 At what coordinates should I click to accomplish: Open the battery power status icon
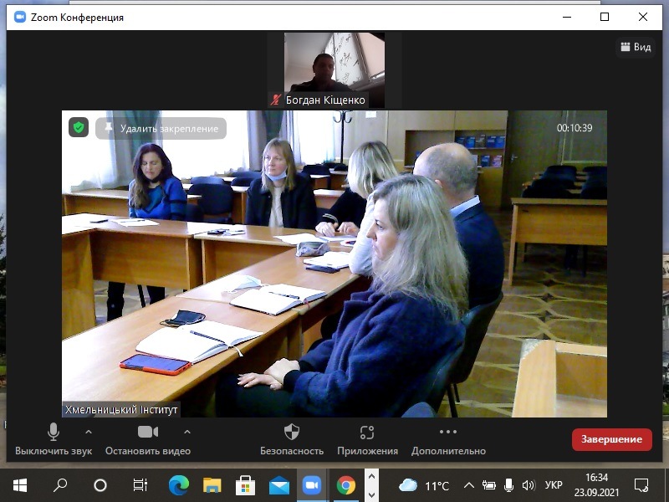(x=488, y=485)
